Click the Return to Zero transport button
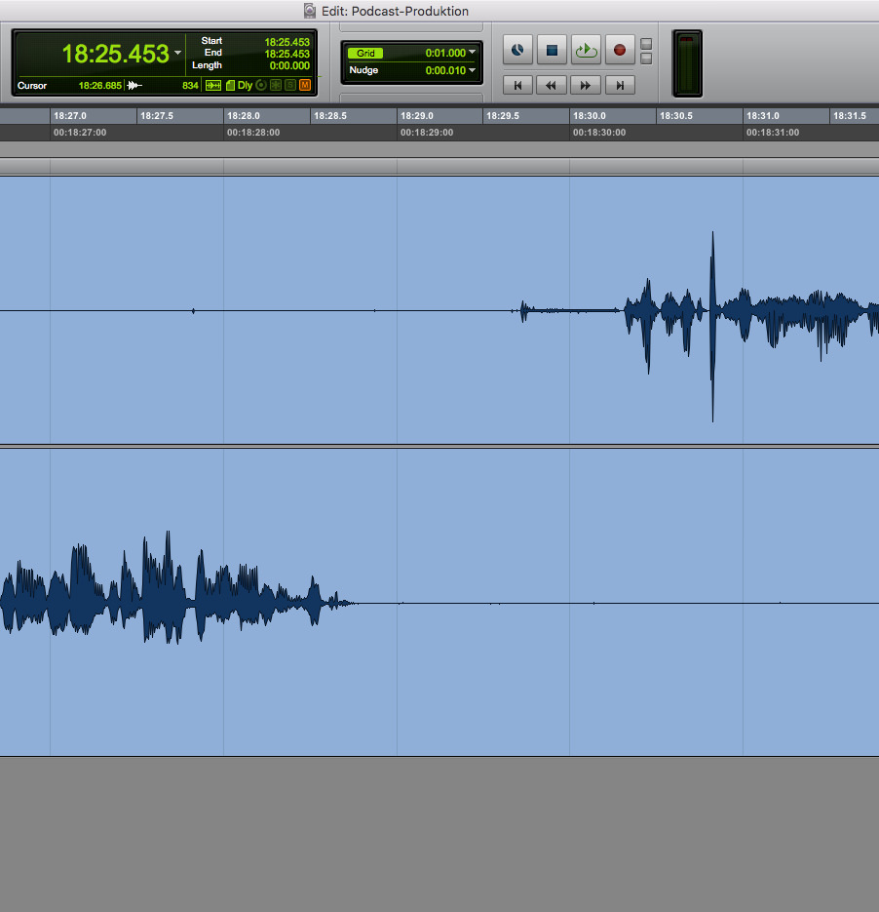This screenshot has height=912, width=879. pos(517,86)
